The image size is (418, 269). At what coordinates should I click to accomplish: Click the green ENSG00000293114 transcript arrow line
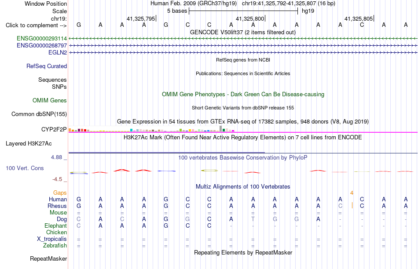(x=243, y=39)
